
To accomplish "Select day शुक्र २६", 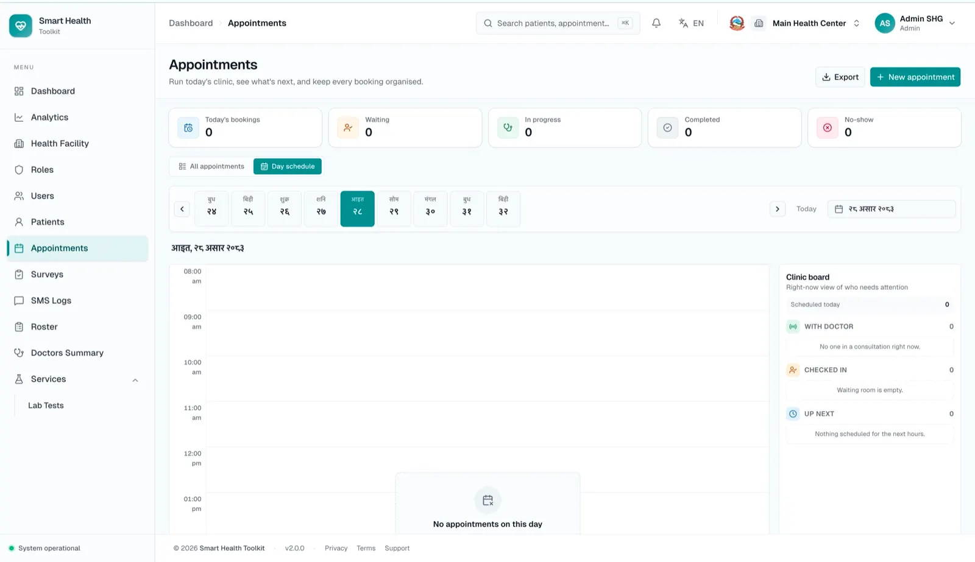I will click(x=285, y=209).
